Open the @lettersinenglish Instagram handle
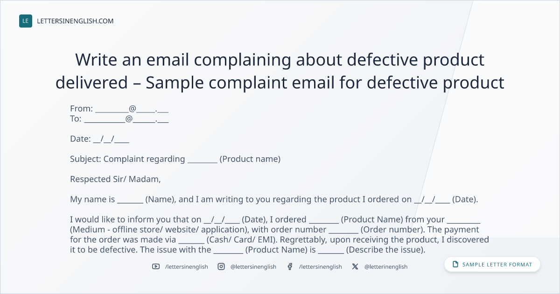This screenshot has width=560, height=294. [253, 266]
